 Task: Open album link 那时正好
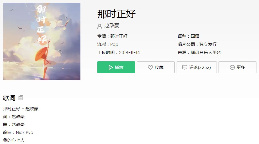point(119,36)
